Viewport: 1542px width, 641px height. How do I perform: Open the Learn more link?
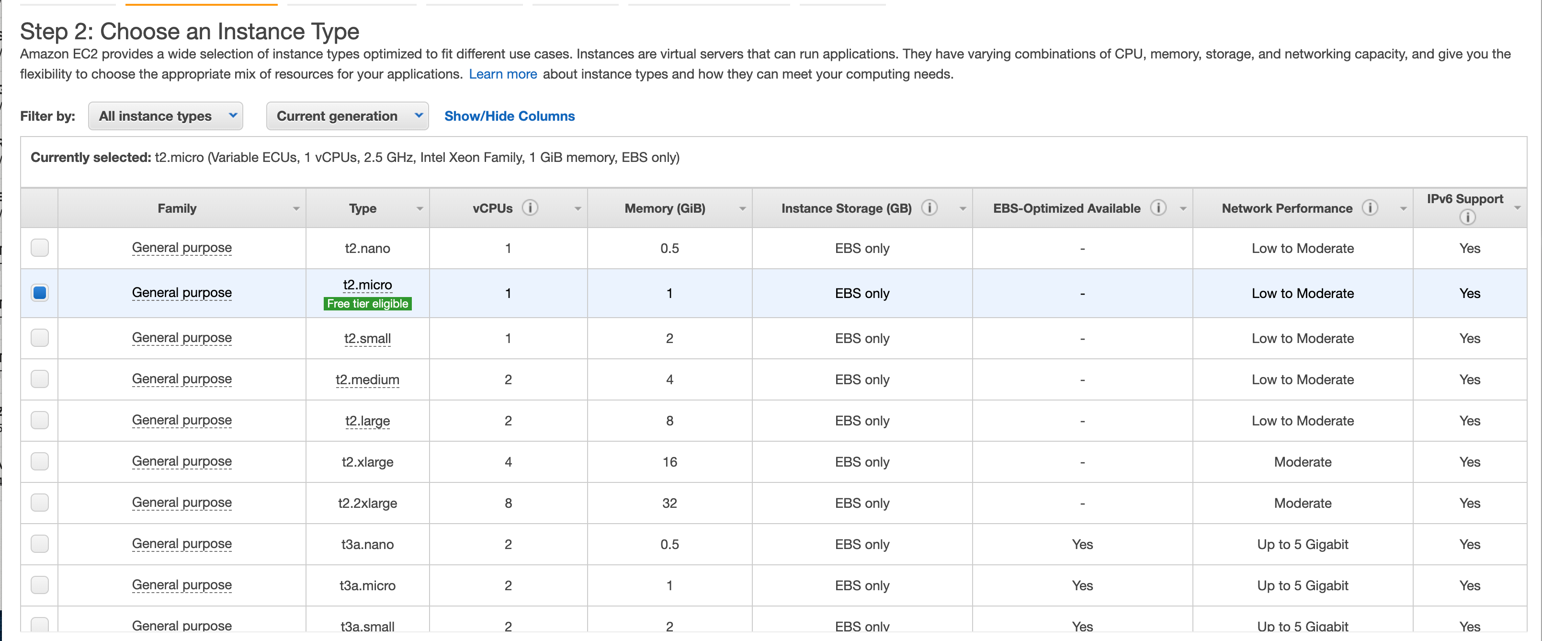[x=502, y=74]
